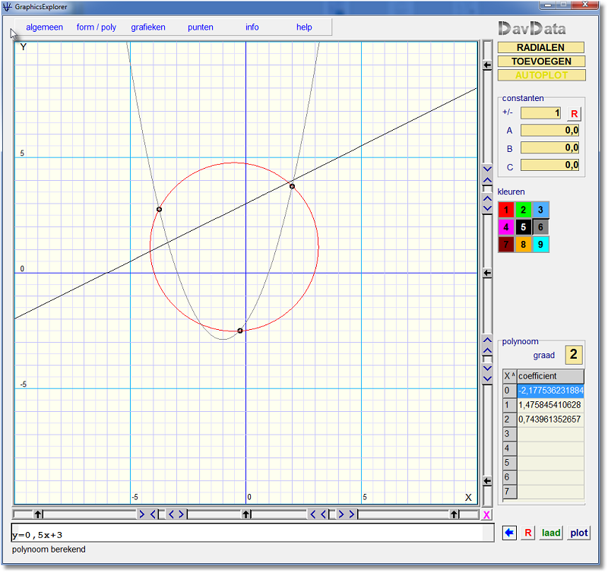The width and height of the screenshot is (608, 573).
Task: Click the graad value box showing 2
Action: pos(574,355)
